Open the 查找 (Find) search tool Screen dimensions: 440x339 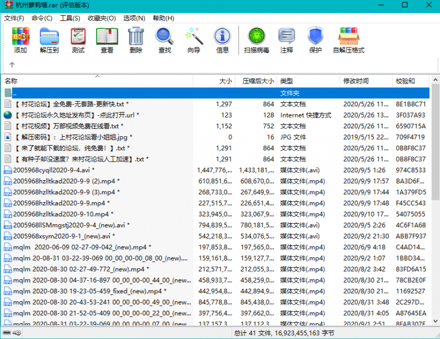pos(165,40)
